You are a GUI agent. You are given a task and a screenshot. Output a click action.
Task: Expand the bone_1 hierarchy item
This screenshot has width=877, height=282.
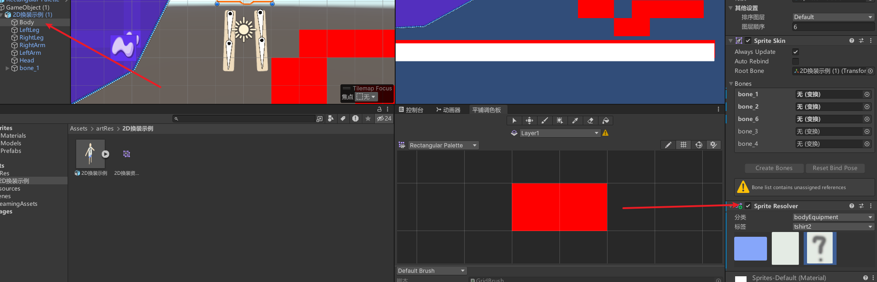point(7,68)
